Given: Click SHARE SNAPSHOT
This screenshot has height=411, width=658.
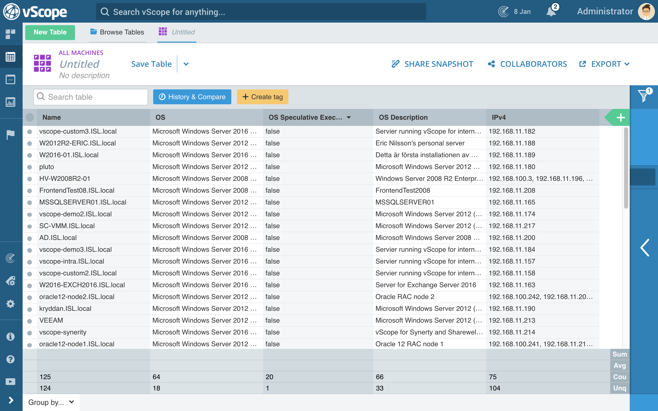Looking at the screenshot, I should tap(432, 64).
